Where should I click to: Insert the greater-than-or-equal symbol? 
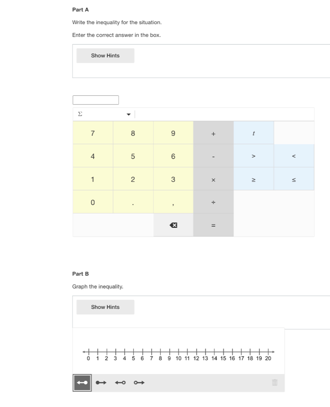(x=253, y=179)
